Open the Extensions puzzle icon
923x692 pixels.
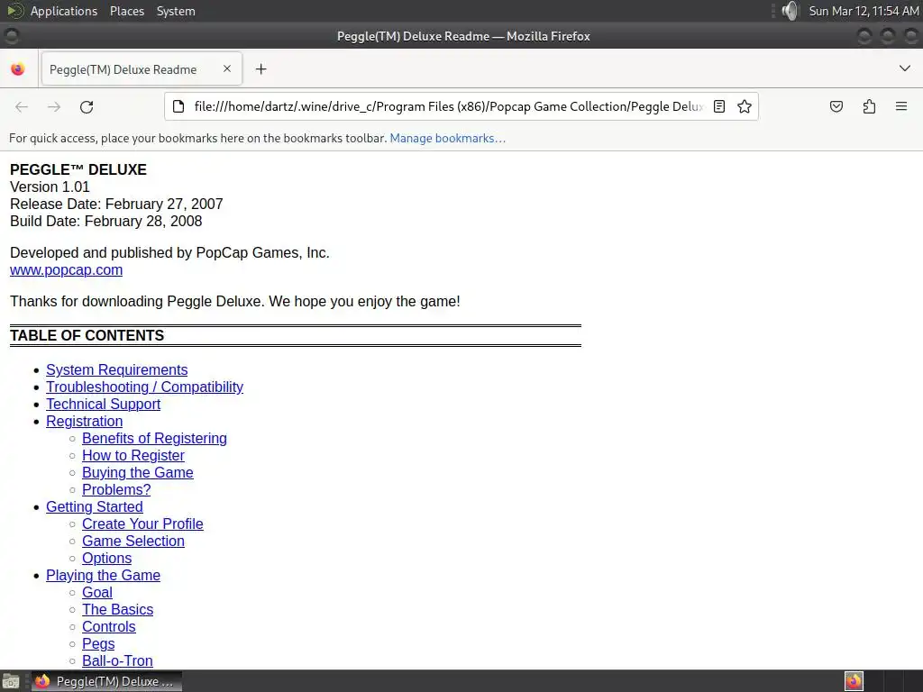coord(869,106)
